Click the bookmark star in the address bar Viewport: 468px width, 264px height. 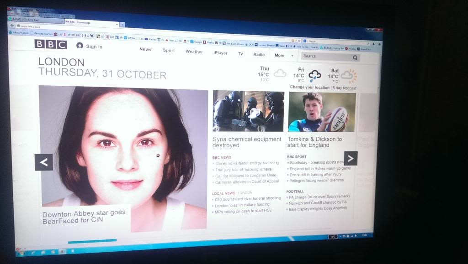pos(293,41)
